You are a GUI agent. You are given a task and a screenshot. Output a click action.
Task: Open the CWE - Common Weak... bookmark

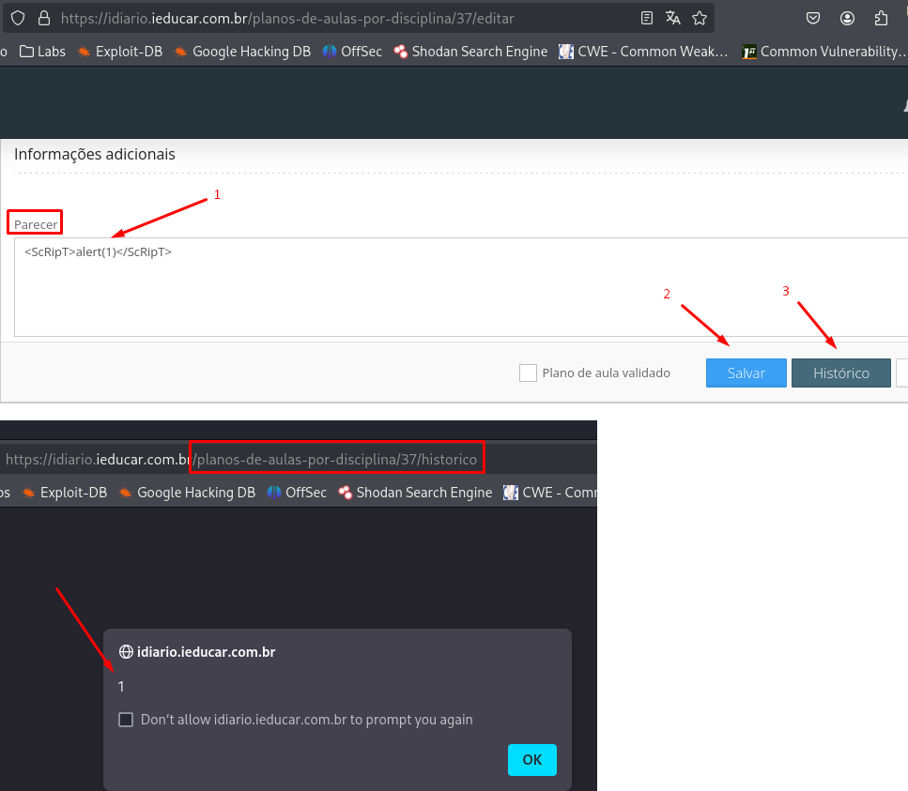pyautogui.click(x=643, y=52)
